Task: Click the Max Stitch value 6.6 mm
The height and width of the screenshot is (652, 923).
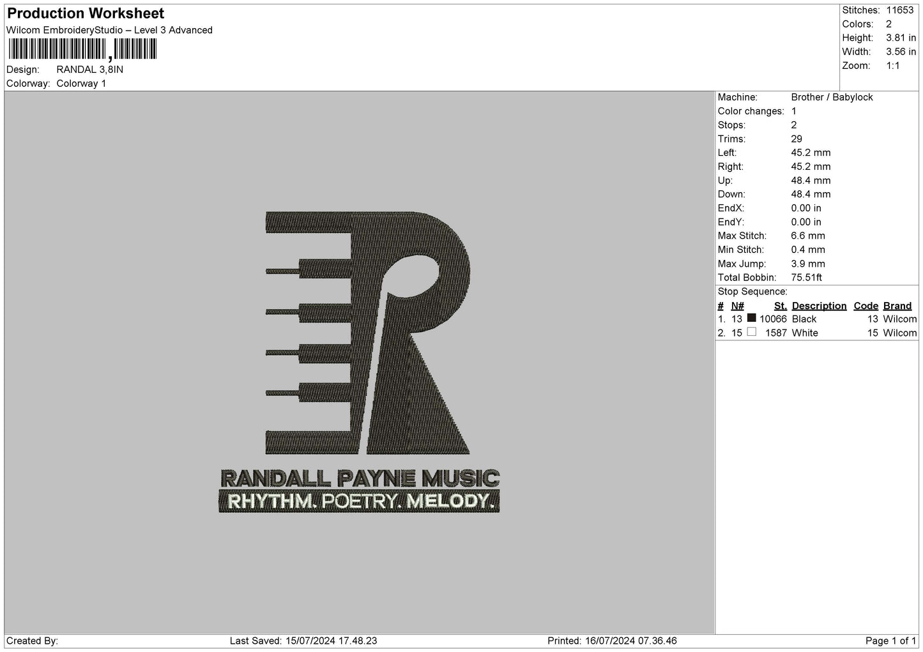Action: click(x=808, y=236)
